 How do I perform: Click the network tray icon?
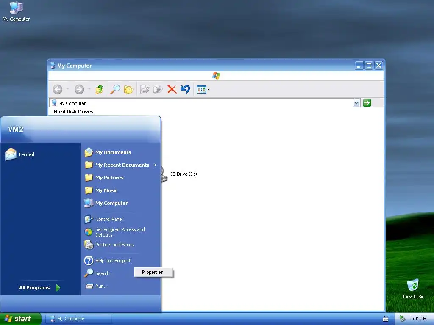click(x=403, y=319)
